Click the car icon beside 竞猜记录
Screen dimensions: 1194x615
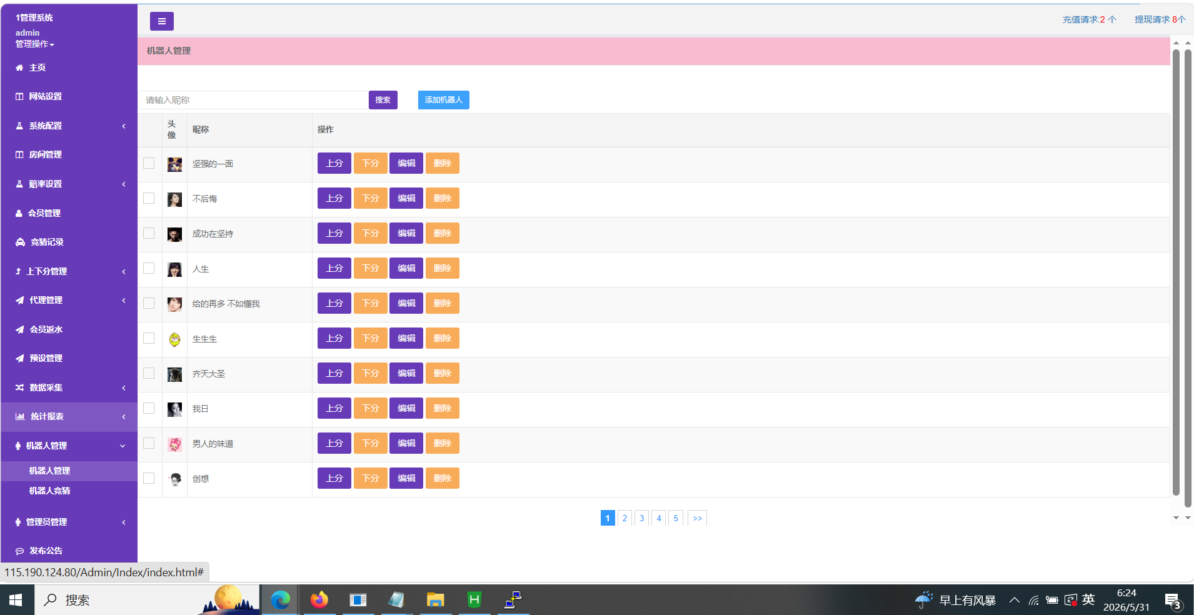[x=20, y=242]
